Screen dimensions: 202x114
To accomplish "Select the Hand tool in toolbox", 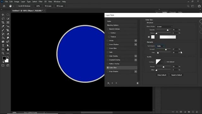I will (x=8, y=49).
